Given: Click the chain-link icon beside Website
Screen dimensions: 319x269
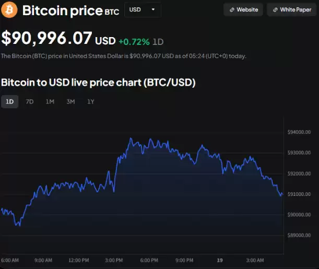Looking at the screenshot, I should [x=232, y=10].
